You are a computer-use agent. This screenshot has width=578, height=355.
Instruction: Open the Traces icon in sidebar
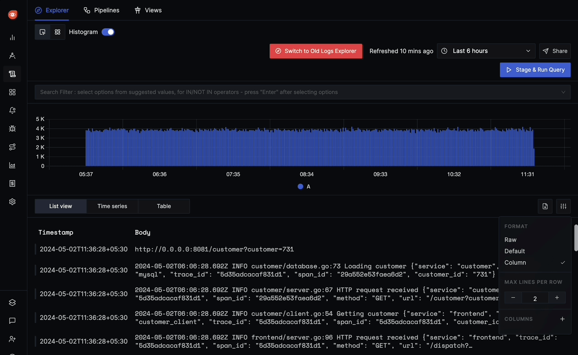tap(12, 56)
